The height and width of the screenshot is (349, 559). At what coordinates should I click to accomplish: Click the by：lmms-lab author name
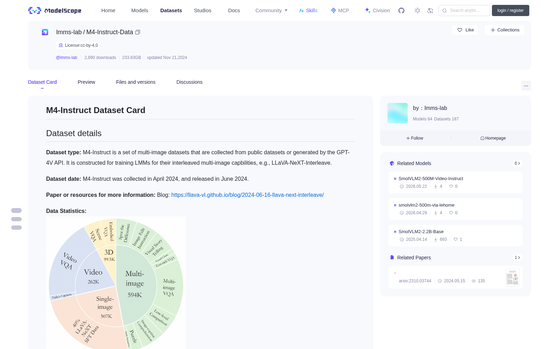point(430,108)
